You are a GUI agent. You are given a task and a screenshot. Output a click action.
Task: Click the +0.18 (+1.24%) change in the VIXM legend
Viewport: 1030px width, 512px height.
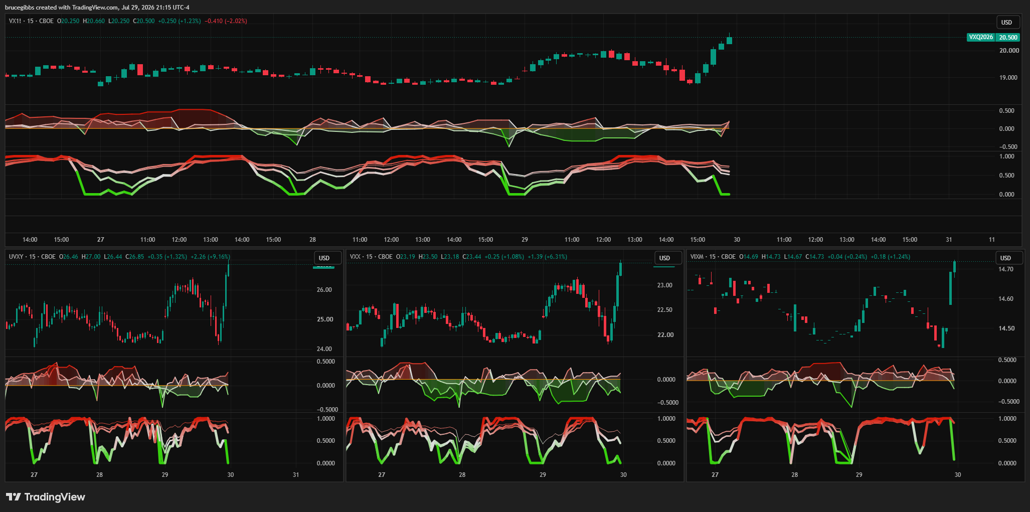[890, 257]
